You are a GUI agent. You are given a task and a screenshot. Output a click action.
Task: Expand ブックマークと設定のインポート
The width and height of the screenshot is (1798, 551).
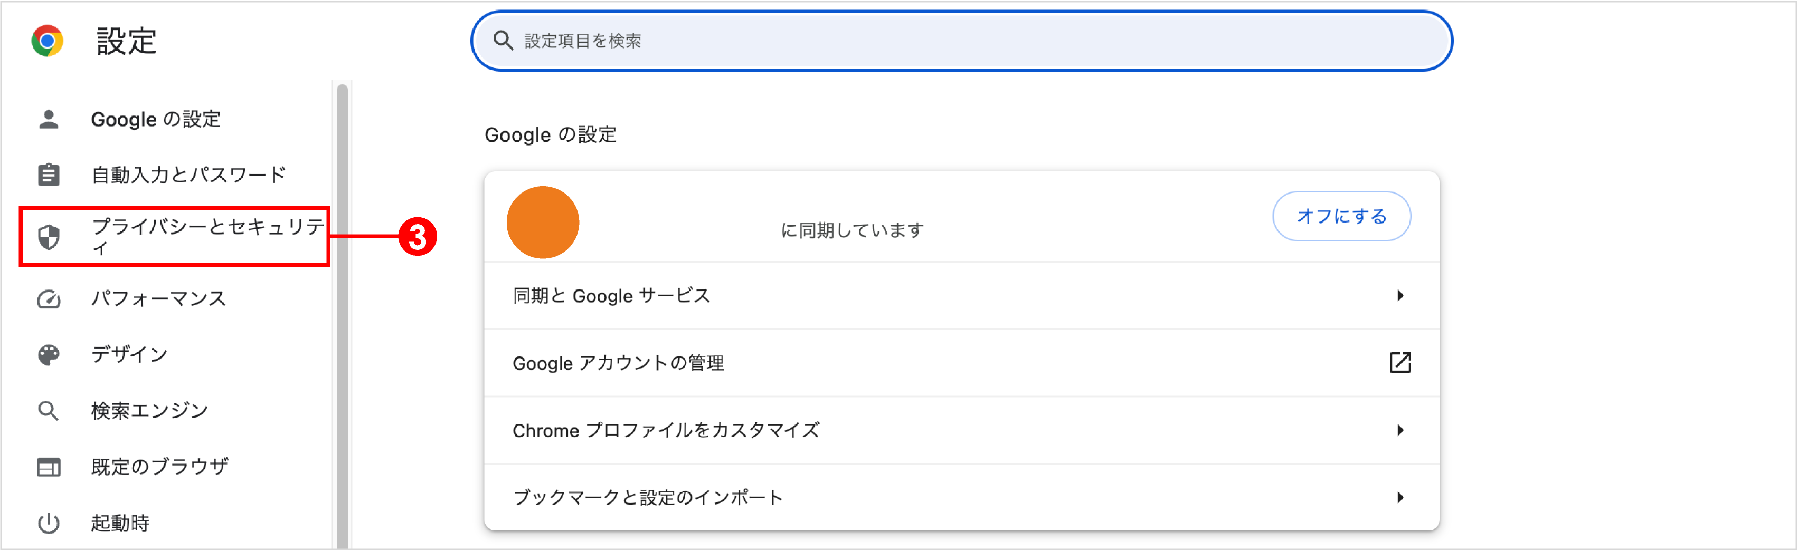[1401, 497]
